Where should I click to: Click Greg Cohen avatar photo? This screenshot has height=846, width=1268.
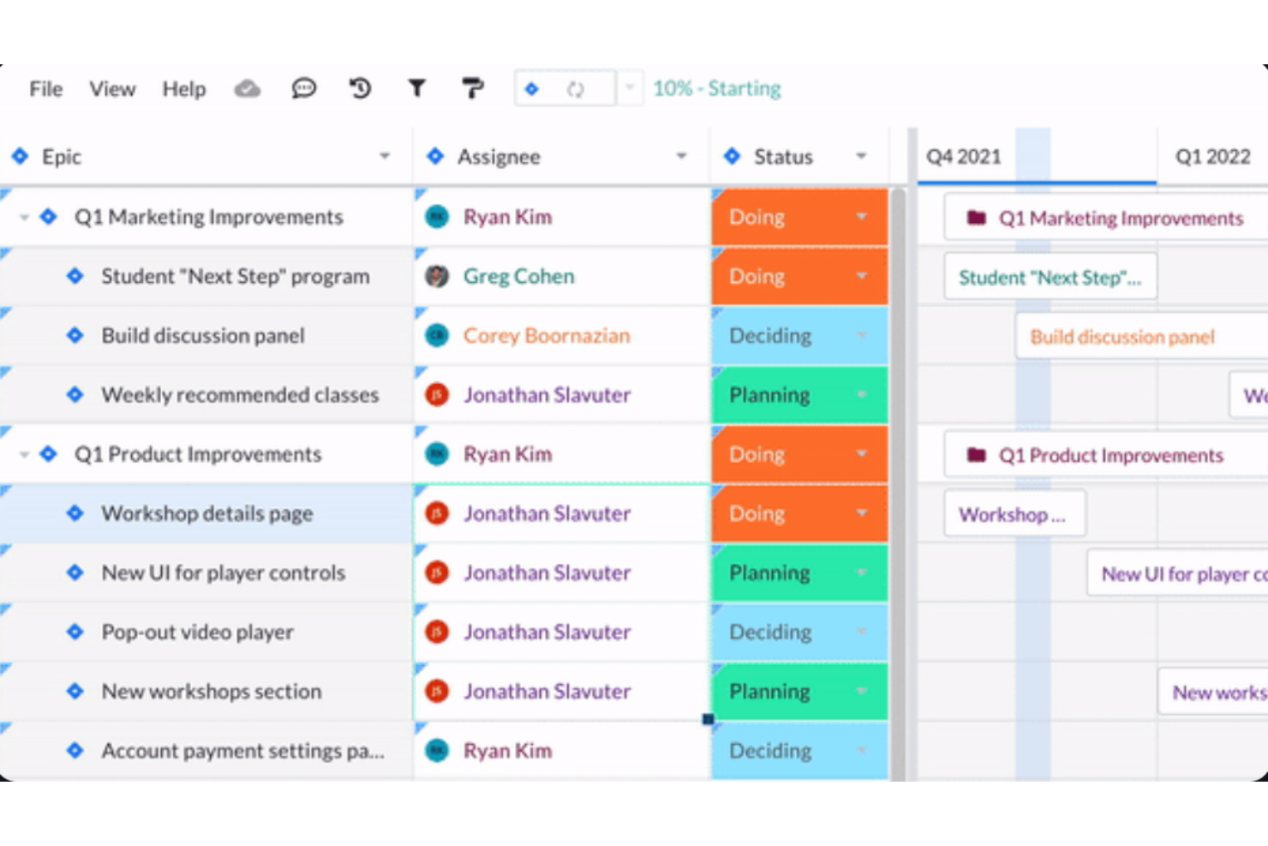coord(437,276)
